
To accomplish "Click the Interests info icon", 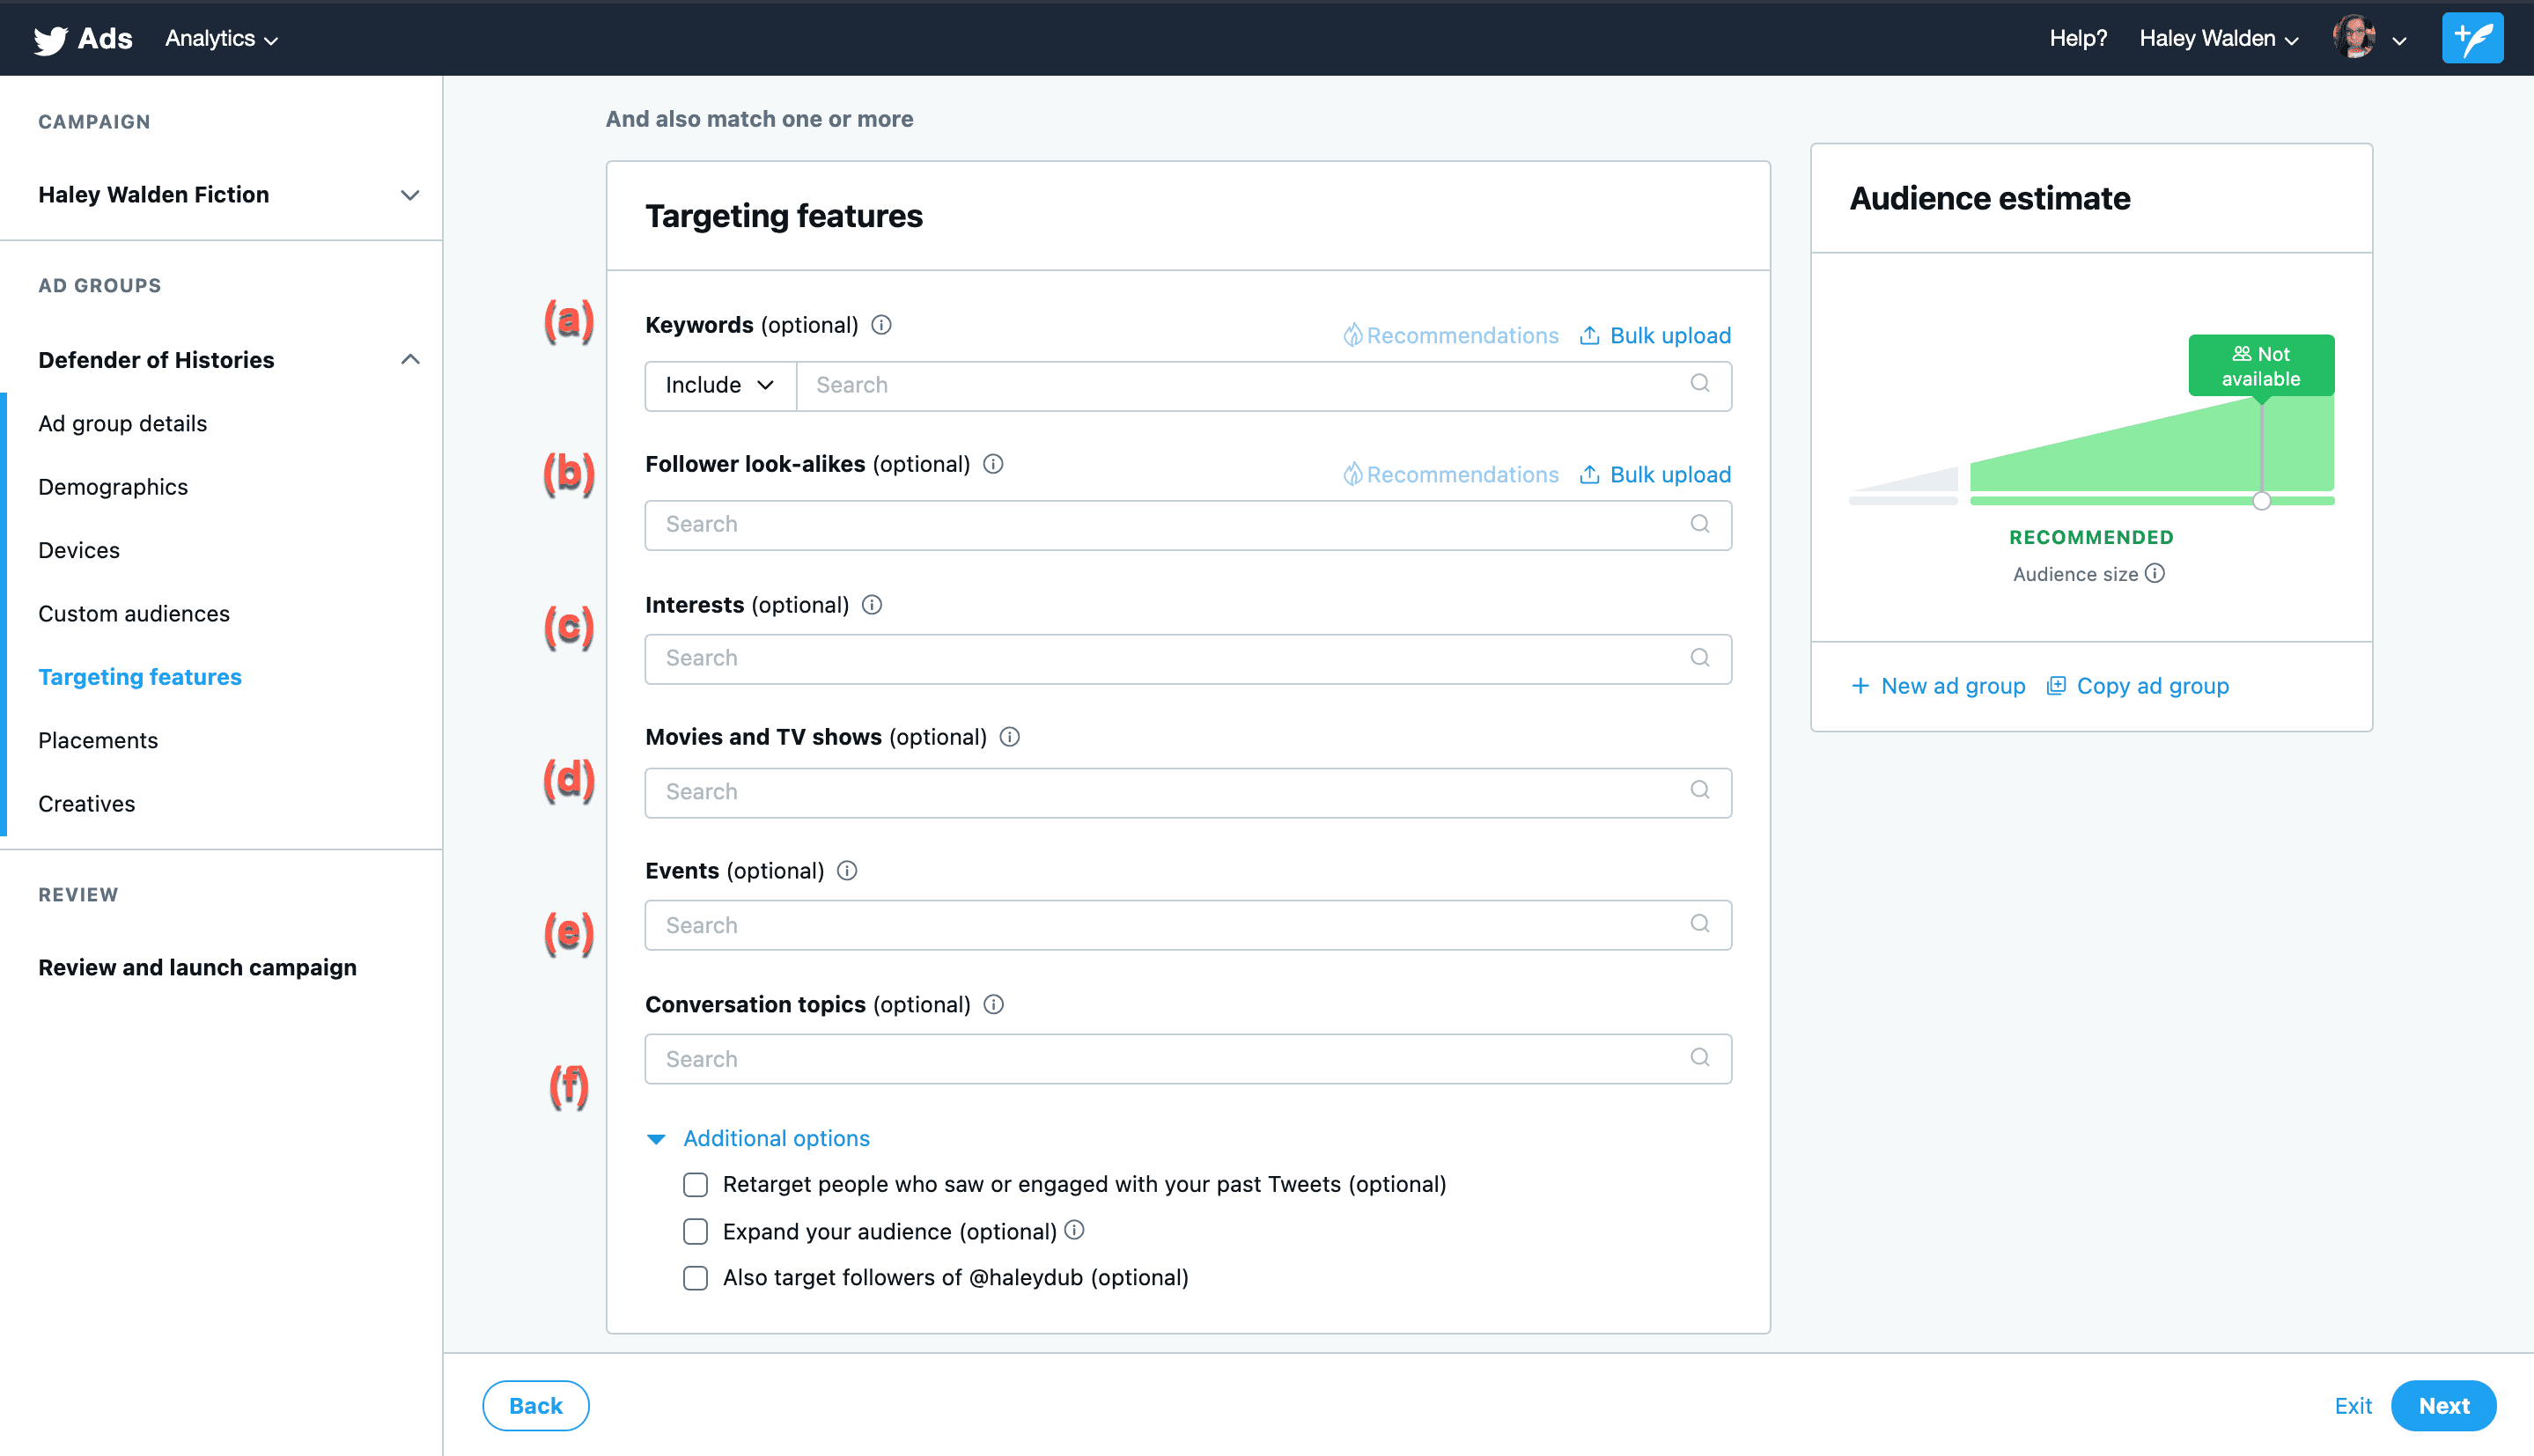I will (x=872, y=605).
